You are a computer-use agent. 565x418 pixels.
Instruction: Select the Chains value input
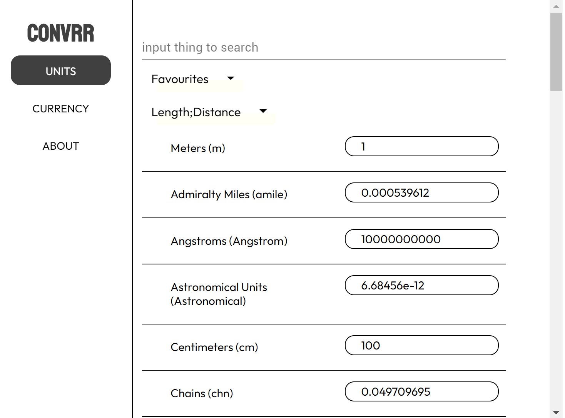(422, 391)
